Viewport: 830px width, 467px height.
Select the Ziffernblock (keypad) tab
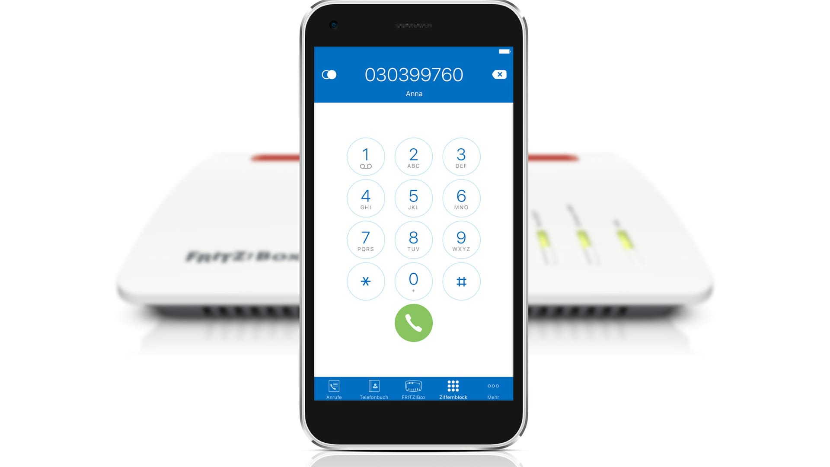click(452, 390)
